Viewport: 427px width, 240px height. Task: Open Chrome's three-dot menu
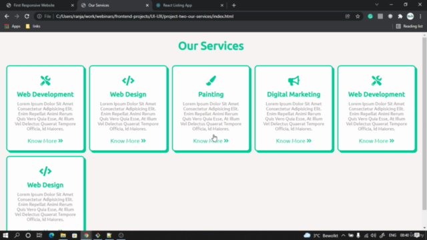coord(420,16)
